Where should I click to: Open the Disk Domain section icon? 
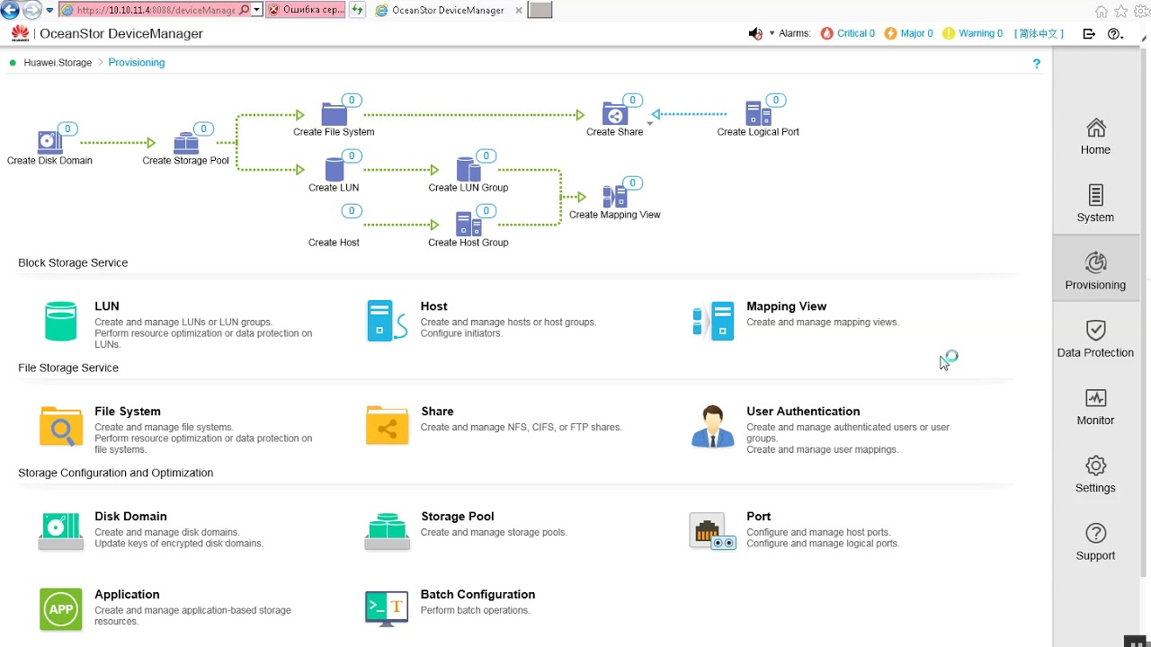click(x=61, y=531)
